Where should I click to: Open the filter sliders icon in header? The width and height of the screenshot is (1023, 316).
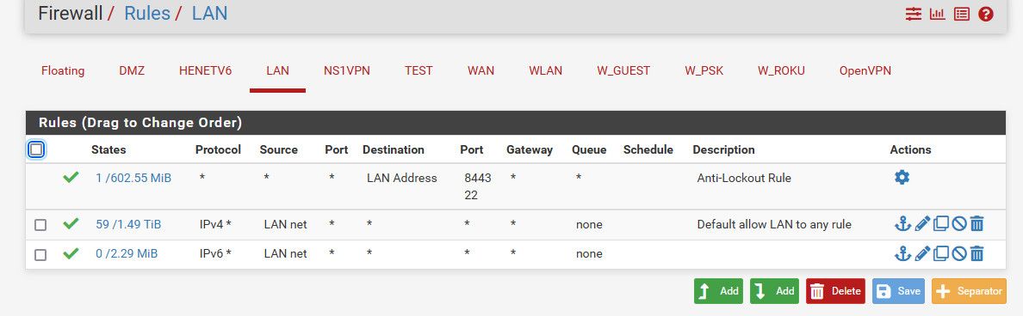point(914,14)
